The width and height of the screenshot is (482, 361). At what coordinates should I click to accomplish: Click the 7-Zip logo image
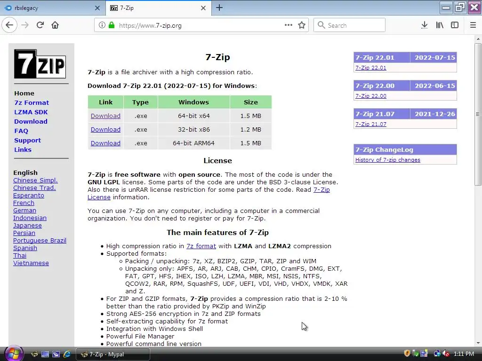point(40,64)
